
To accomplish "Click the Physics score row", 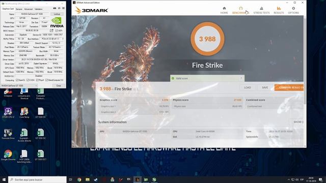I will pos(207,100).
